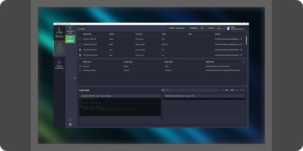
Task: Edit the Power demo revision via pencil icon
Action: [241, 39]
